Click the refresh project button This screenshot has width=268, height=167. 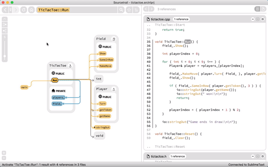pyautogui.click(x=24, y=10)
